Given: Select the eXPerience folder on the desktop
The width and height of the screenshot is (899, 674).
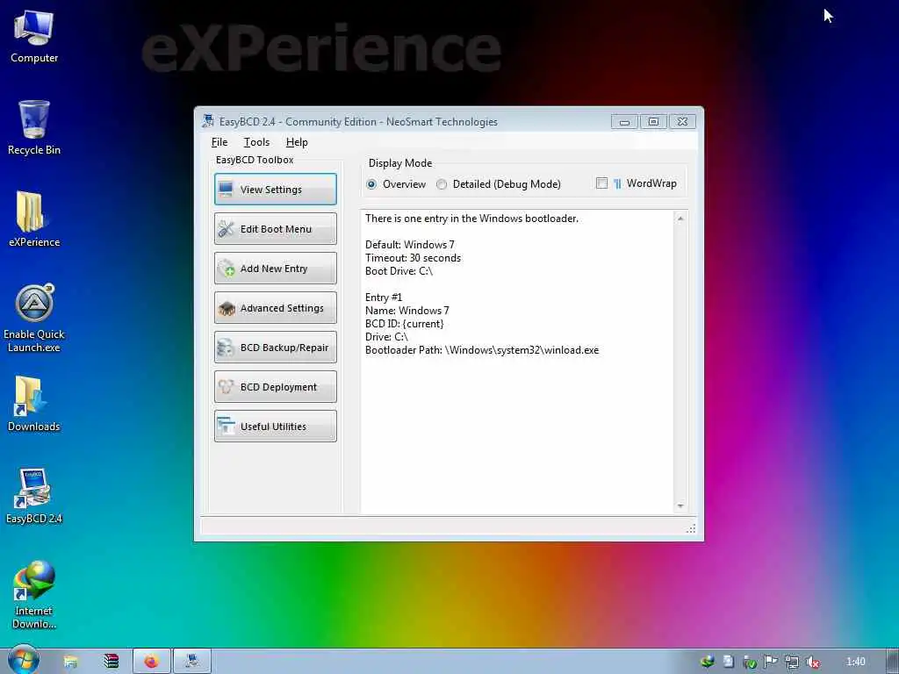Looking at the screenshot, I should (x=34, y=219).
